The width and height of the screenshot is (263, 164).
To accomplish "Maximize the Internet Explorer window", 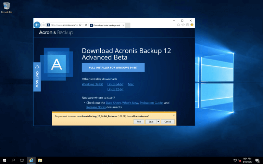I will [x=182, y=20].
